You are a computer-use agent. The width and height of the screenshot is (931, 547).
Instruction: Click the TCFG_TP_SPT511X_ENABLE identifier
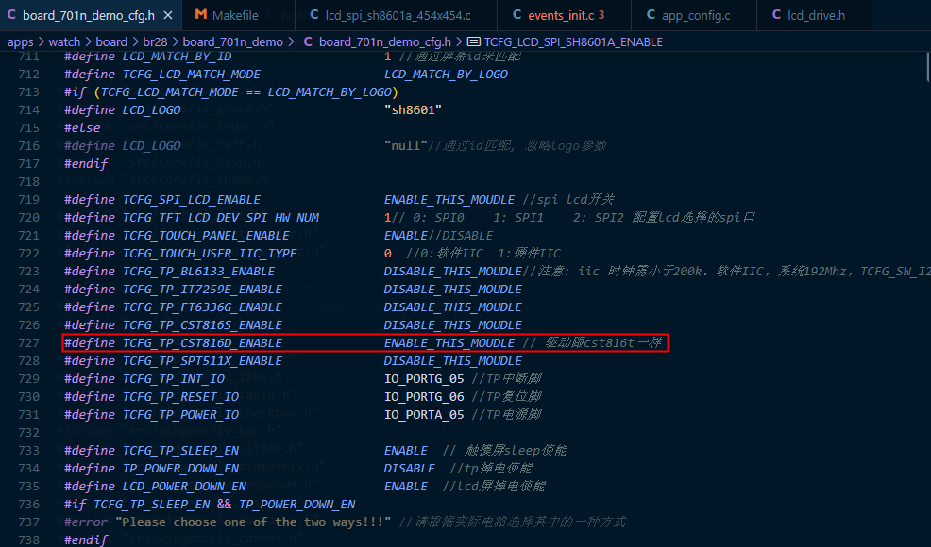pos(202,360)
